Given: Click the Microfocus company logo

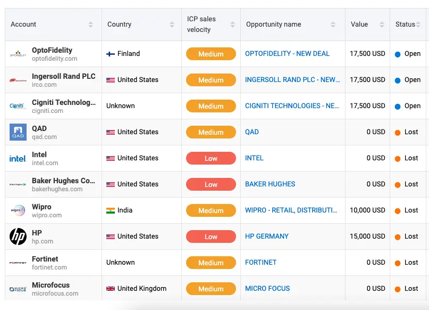Looking at the screenshot, I should pyautogui.click(x=18, y=289).
